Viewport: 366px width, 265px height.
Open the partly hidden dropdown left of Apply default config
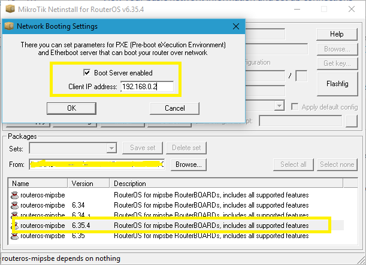click(x=279, y=106)
